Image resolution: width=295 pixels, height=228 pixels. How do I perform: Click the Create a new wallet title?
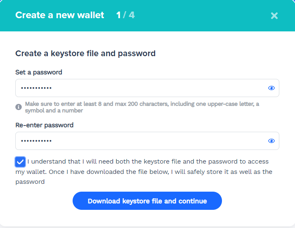(60, 15)
